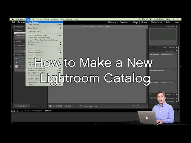Switch to People view in the toolbar
This screenshot has height=143, width=191.
70,106
